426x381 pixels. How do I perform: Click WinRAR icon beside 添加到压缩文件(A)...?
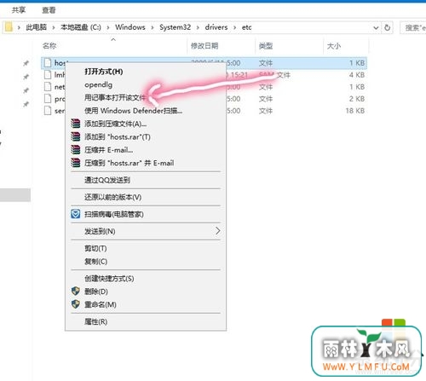coord(75,124)
